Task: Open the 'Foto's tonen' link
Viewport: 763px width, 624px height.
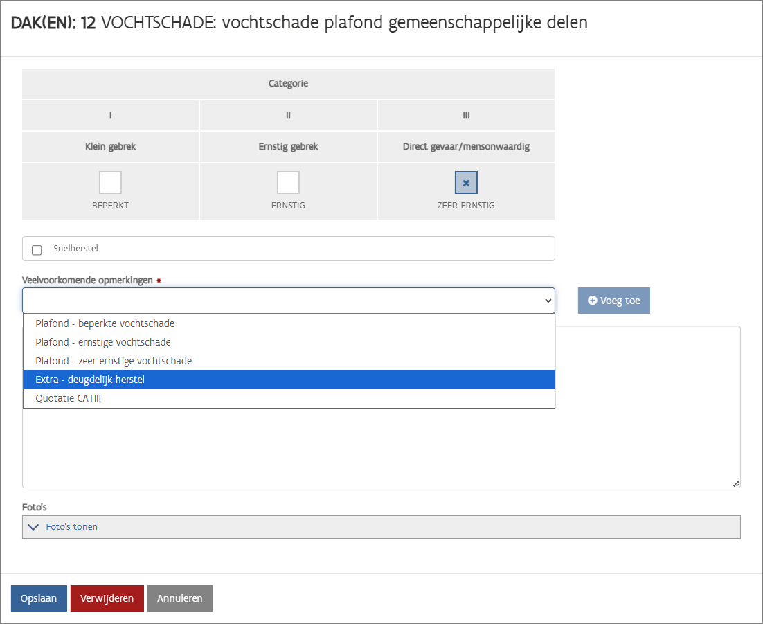Action: pos(71,527)
